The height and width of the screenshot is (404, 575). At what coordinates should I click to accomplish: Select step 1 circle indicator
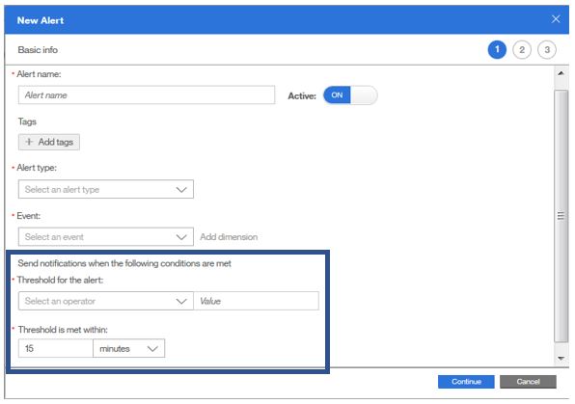[497, 50]
